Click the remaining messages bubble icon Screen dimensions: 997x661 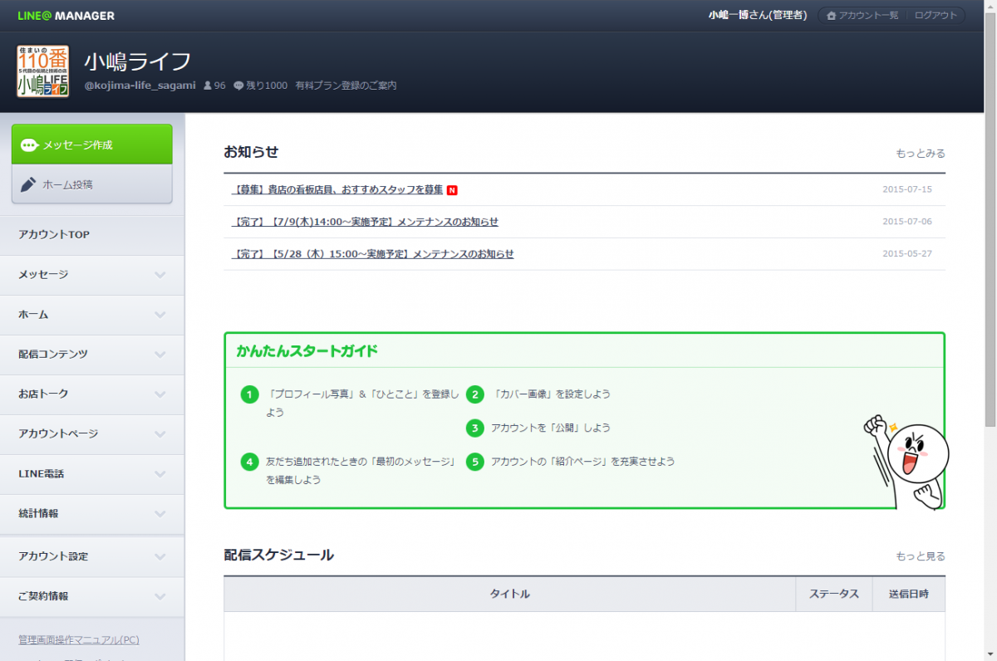click(238, 86)
